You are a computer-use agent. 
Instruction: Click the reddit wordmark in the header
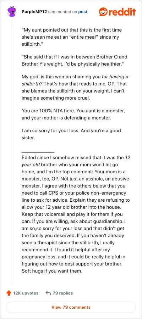(122, 12)
